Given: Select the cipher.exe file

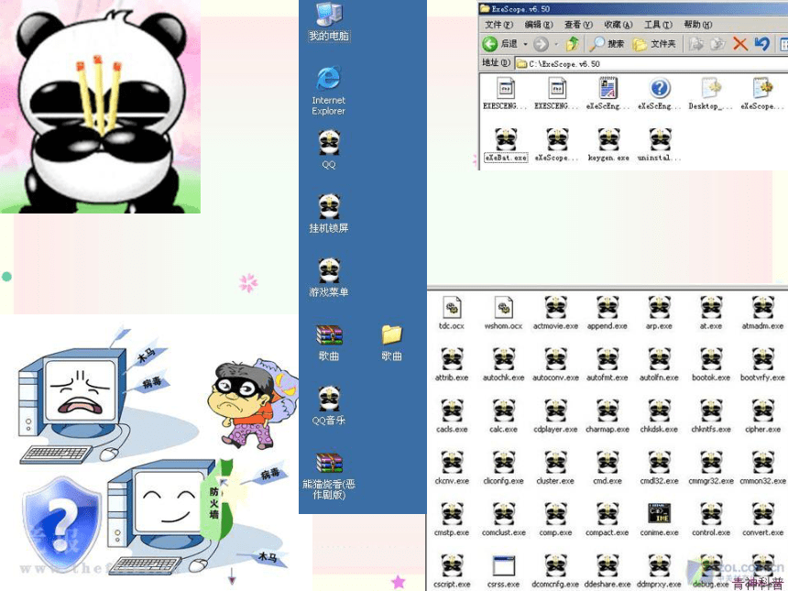Looking at the screenshot, I should (x=762, y=416).
